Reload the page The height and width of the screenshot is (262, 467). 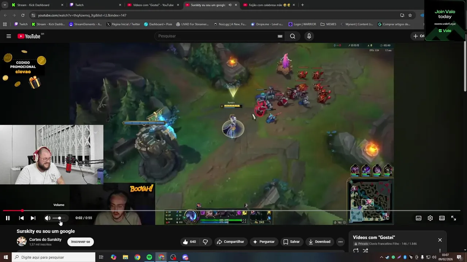tap(23, 15)
